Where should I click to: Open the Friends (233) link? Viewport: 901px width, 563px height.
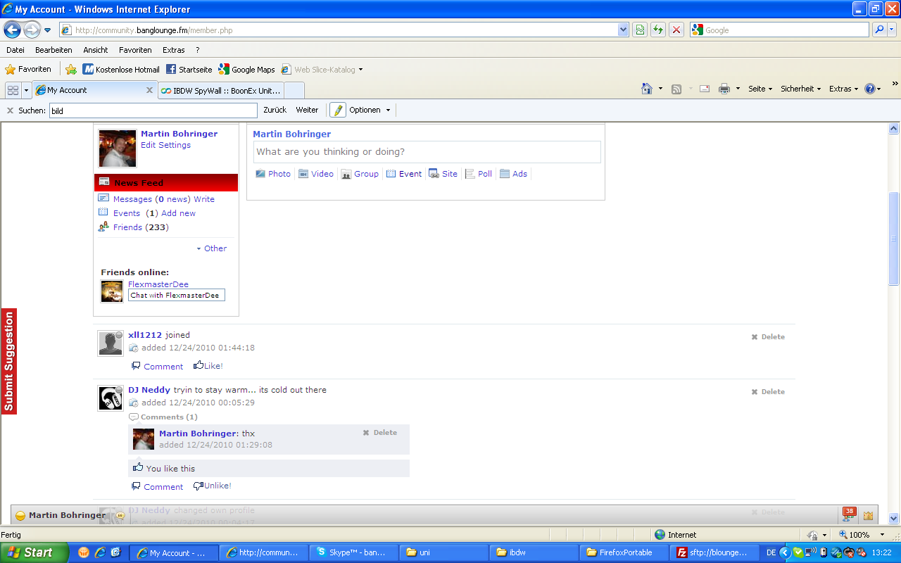point(141,227)
